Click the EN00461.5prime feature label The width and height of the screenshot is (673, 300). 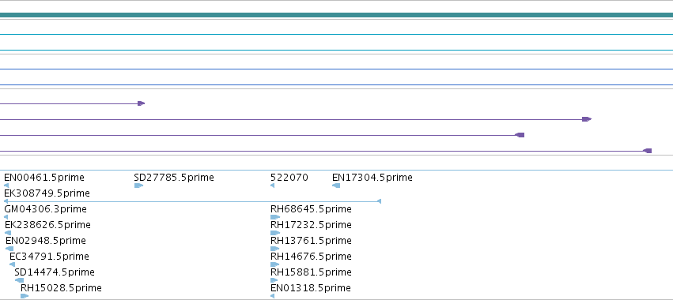pos(44,178)
